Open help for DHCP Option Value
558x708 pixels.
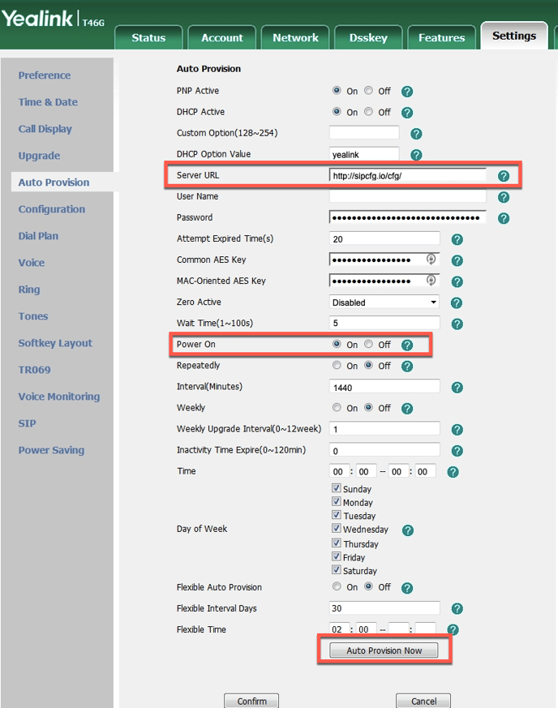(x=416, y=155)
